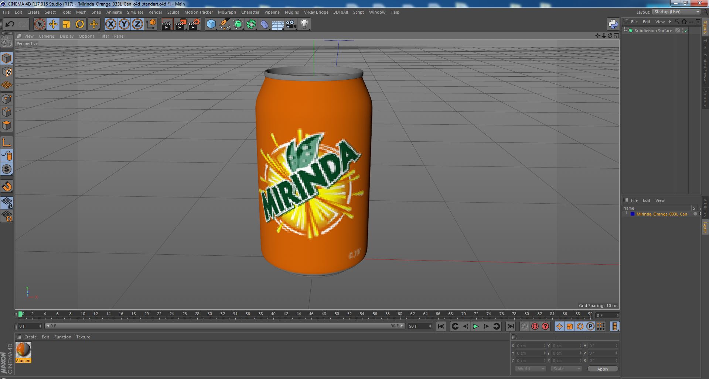Switch to Polygons mode
The width and height of the screenshot is (709, 379).
click(7, 125)
